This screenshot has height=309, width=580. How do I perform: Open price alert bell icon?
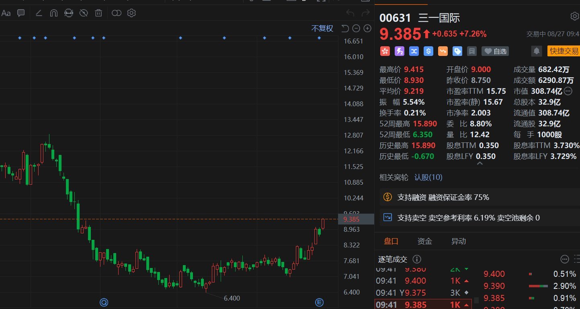pyautogui.click(x=536, y=51)
